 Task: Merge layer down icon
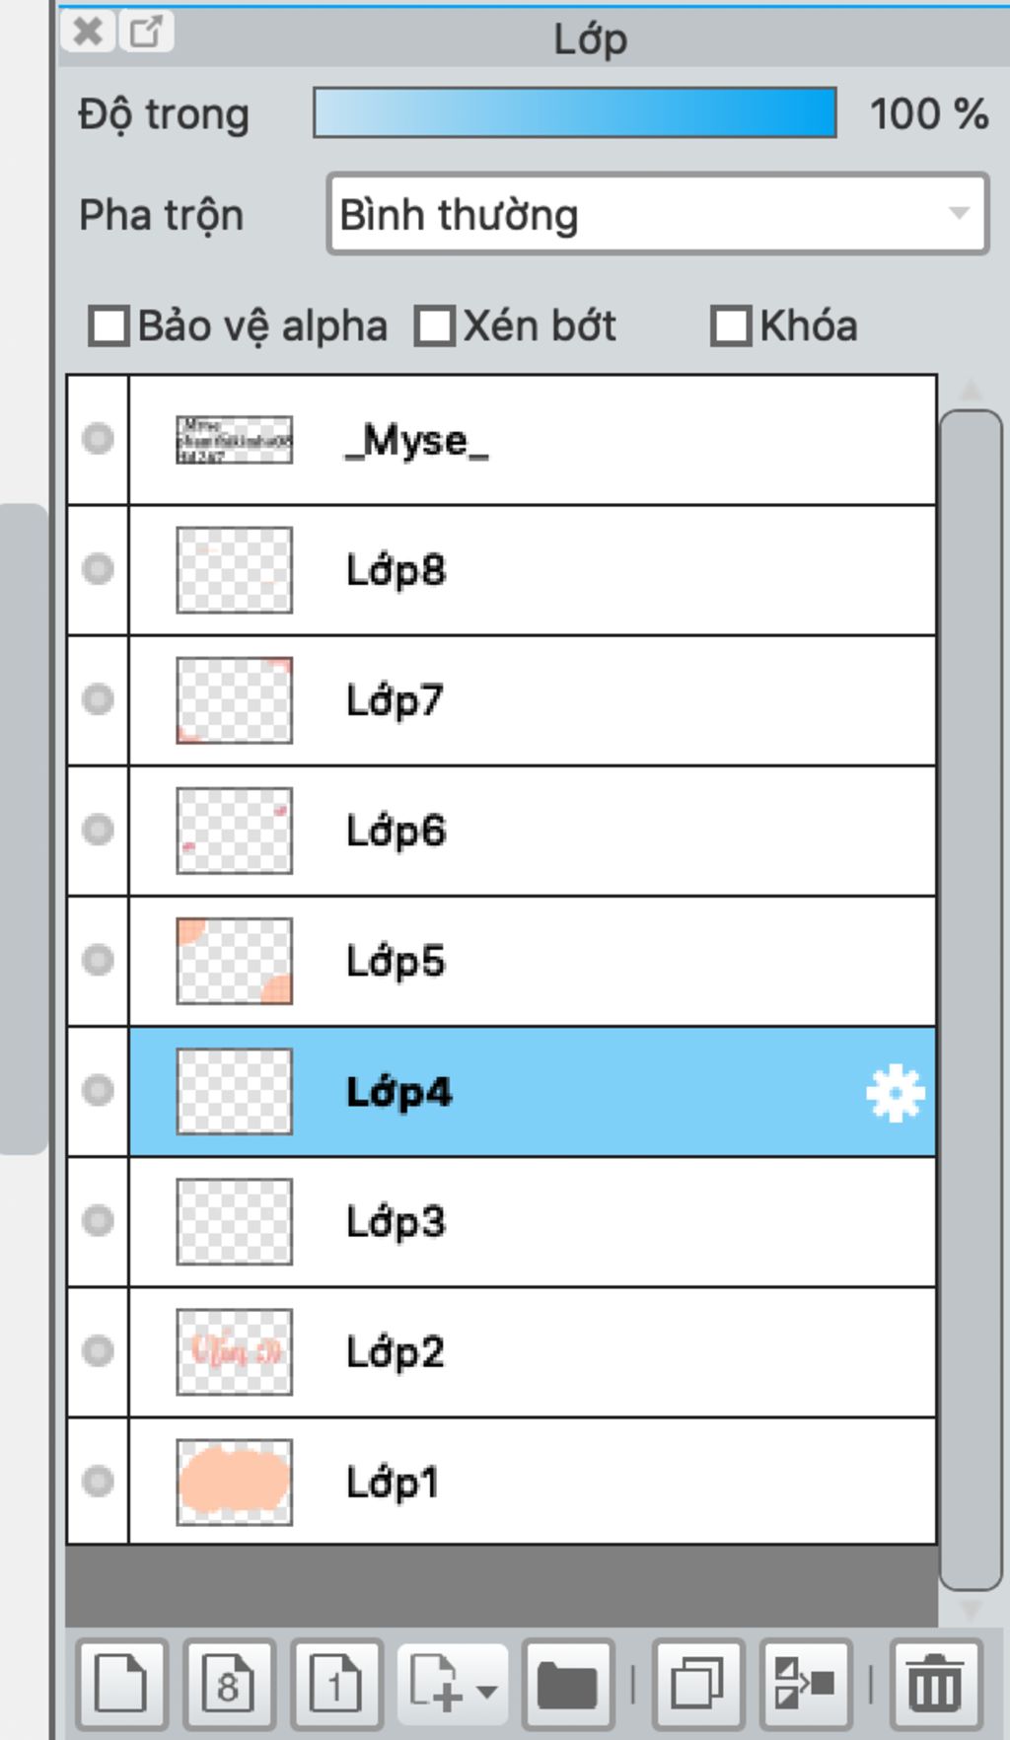point(805,1684)
